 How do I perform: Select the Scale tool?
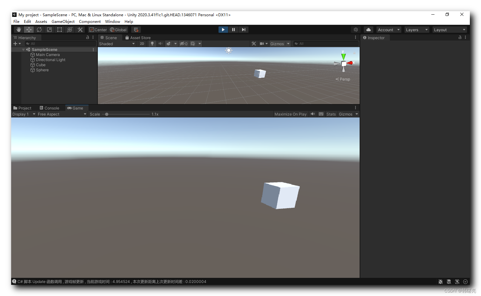[49, 29]
